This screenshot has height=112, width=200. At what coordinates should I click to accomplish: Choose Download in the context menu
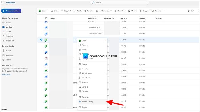tap(92, 78)
